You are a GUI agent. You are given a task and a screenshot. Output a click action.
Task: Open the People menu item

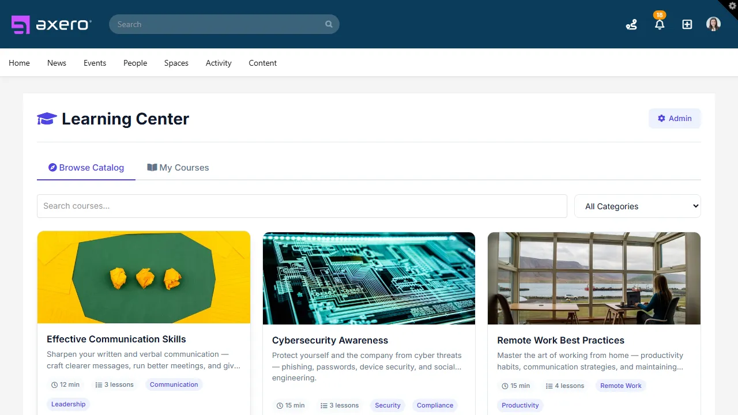click(x=135, y=63)
